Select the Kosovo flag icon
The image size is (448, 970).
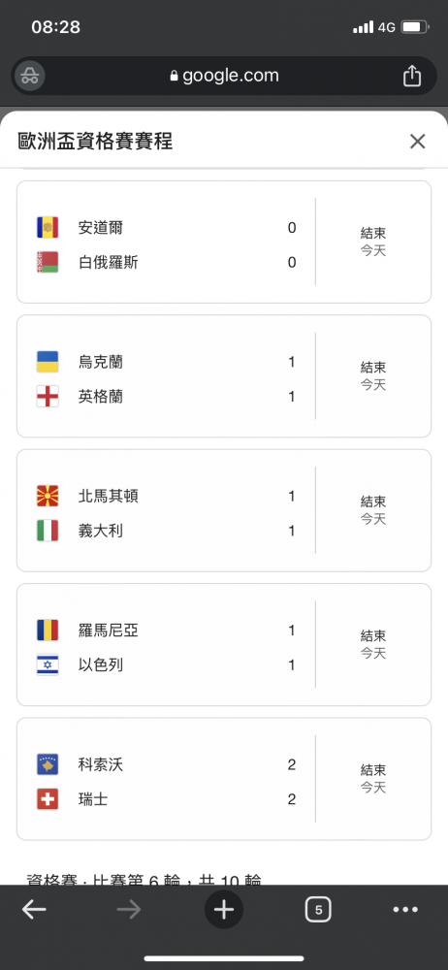point(48,764)
